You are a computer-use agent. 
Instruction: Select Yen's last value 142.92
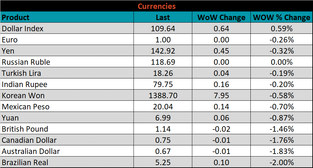tap(163, 51)
